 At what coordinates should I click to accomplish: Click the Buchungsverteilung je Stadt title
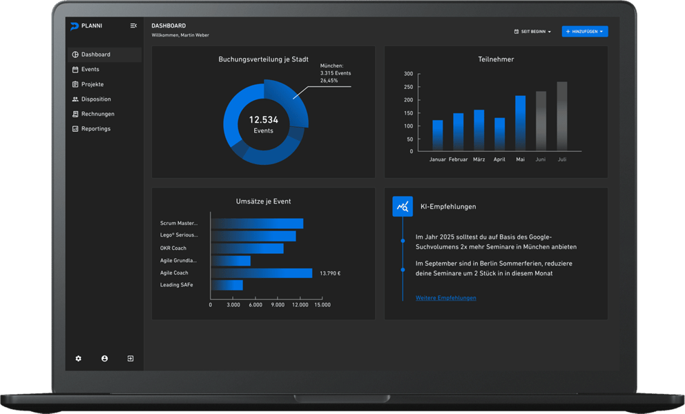click(x=263, y=59)
